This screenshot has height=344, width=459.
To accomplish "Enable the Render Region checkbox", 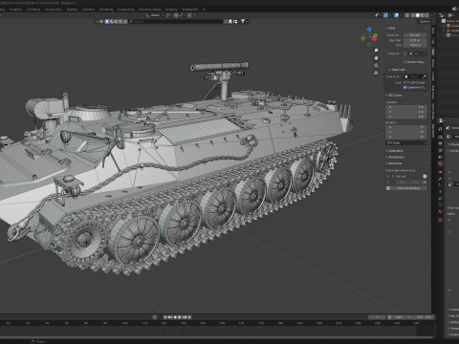I will click(x=404, y=62).
